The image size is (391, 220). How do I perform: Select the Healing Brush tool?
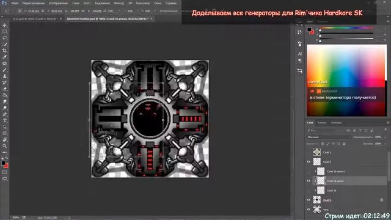(x=4, y=64)
